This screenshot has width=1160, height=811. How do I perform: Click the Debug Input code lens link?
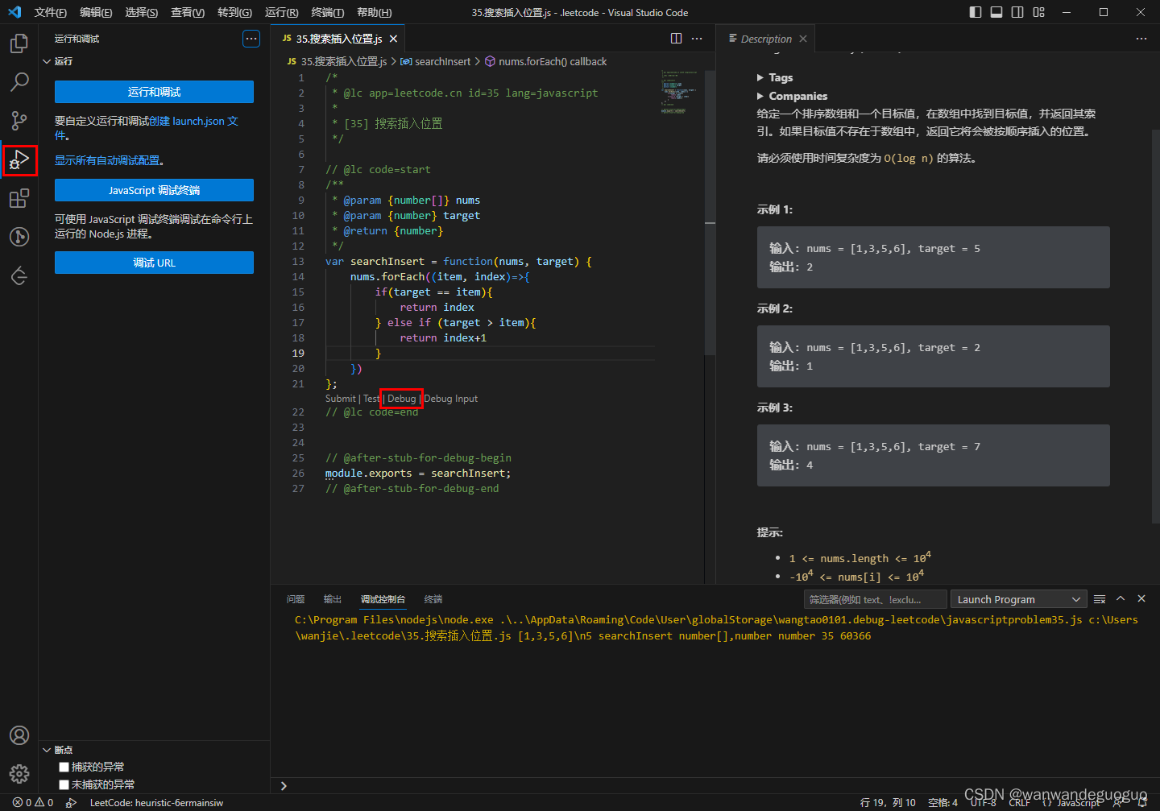pos(451,399)
